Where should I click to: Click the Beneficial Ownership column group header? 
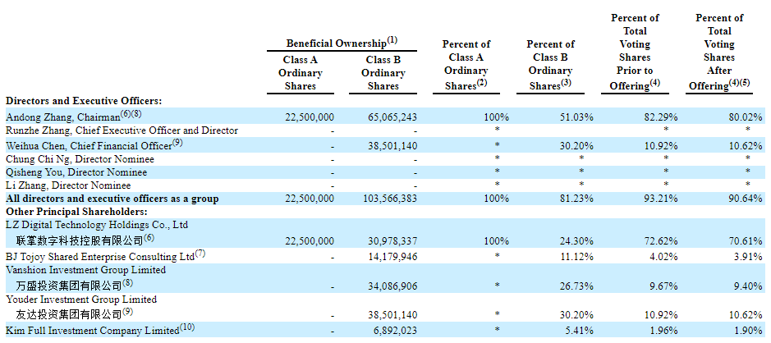pyautogui.click(x=342, y=43)
